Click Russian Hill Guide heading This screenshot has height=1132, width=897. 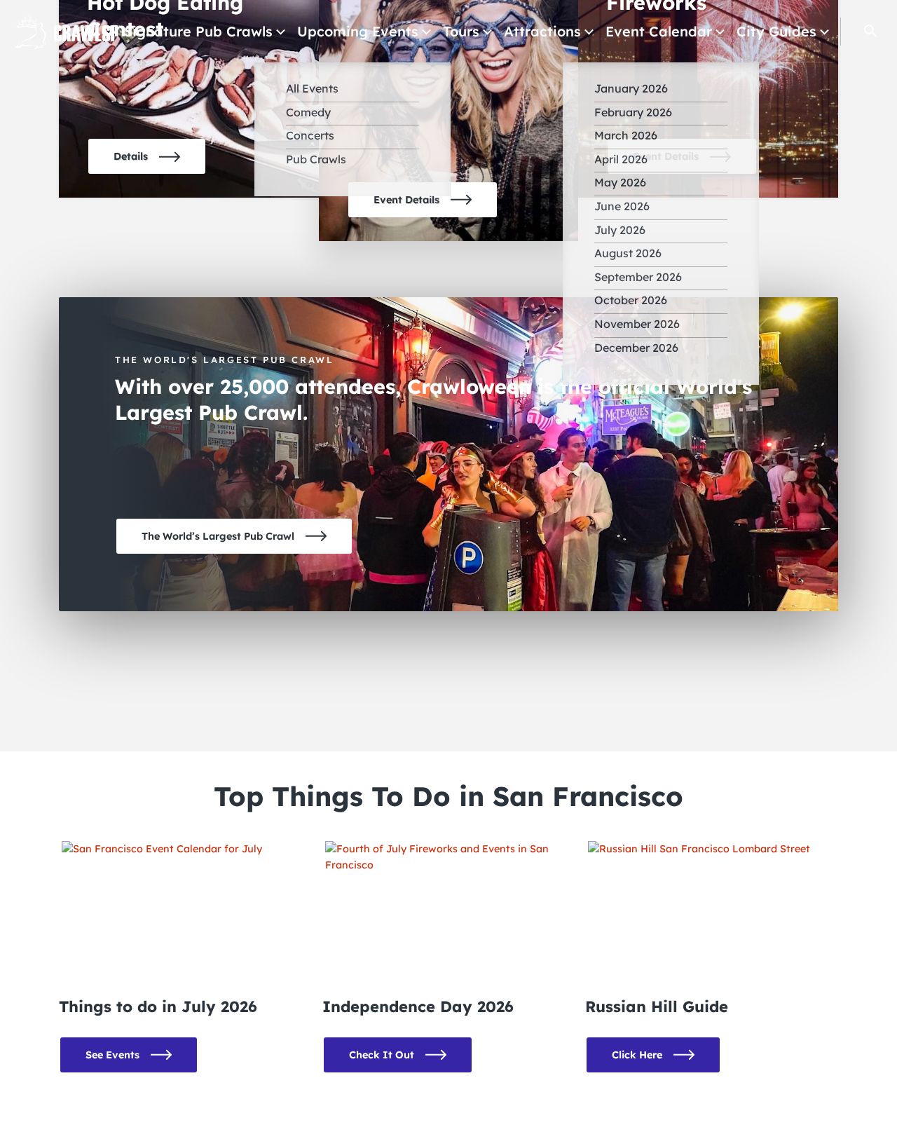click(x=657, y=1007)
